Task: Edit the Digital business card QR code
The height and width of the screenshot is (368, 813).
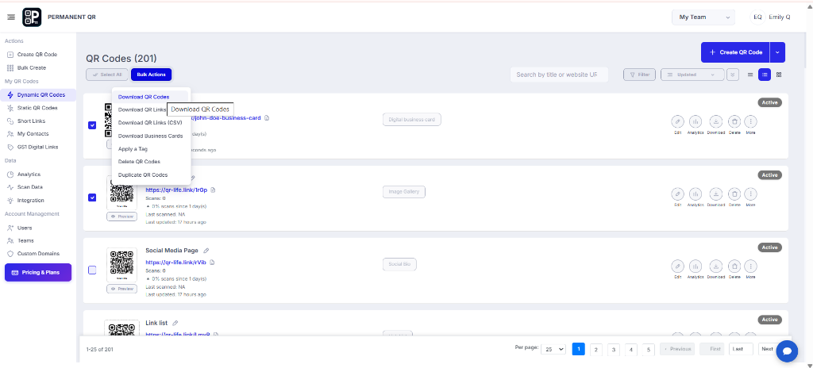Action: coord(677,121)
